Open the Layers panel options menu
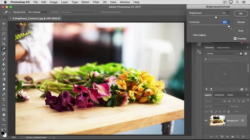Image resolution: width=250 pixels, height=140 pixels. click(x=247, y=95)
